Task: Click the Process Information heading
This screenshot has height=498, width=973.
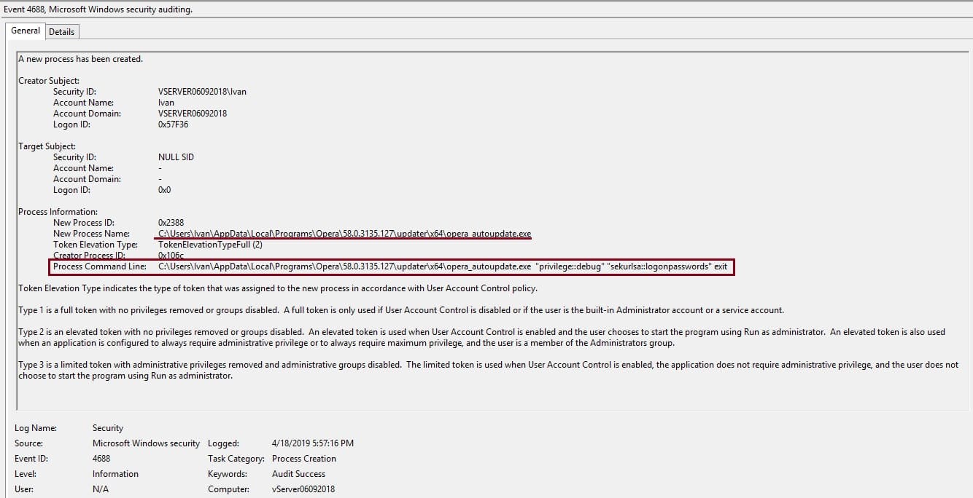Action: (58, 212)
